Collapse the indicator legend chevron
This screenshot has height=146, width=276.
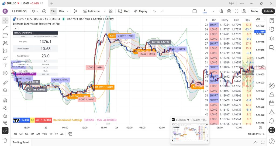click(x=15, y=28)
